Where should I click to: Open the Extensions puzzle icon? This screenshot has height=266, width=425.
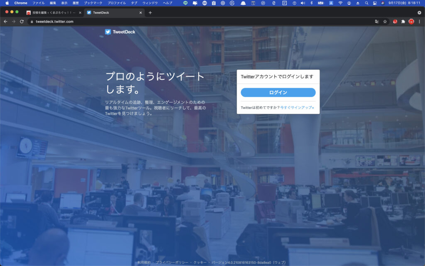[403, 22]
